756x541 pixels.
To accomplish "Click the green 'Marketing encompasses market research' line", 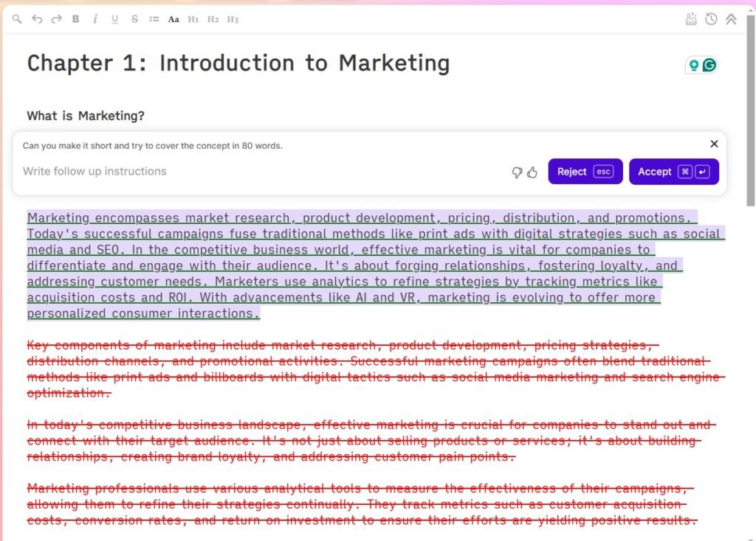I will tap(362, 218).
